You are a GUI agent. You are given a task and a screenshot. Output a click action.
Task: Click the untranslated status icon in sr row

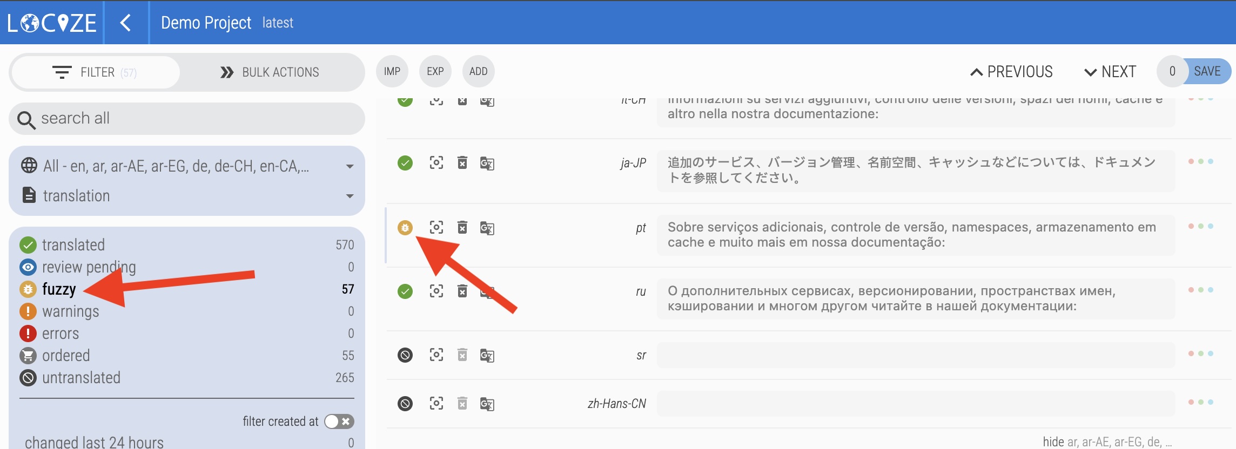pyautogui.click(x=405, y=355)
